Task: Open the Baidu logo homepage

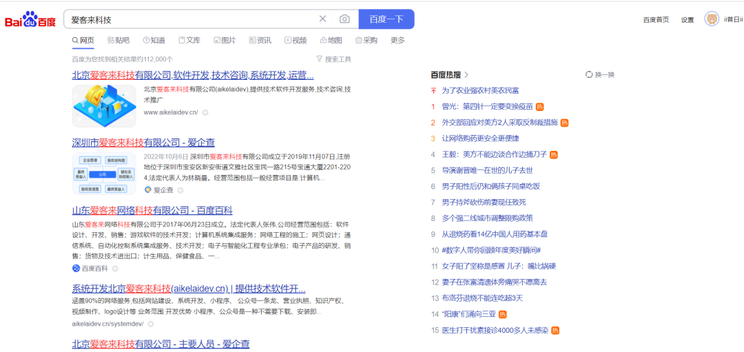Action: click(30, 19)
